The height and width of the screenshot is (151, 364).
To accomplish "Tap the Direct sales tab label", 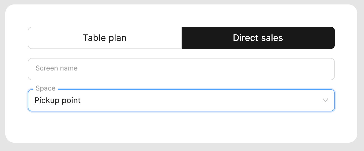I will click(258, 38).
